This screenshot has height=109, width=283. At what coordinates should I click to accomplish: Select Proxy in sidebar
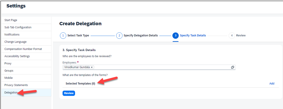pyautogui.click(x=26, y=63)
